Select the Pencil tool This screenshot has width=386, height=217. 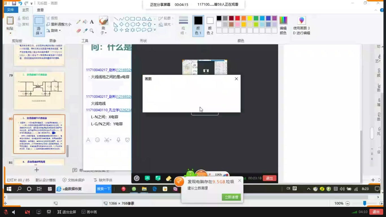[x=79, y=22]
